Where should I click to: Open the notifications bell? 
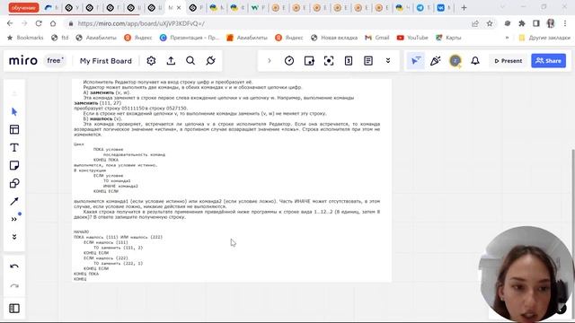tap(475, 61)
